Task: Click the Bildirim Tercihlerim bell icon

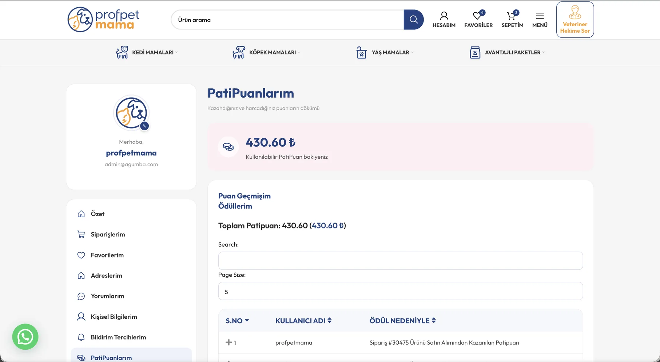Action: (81, 337)
